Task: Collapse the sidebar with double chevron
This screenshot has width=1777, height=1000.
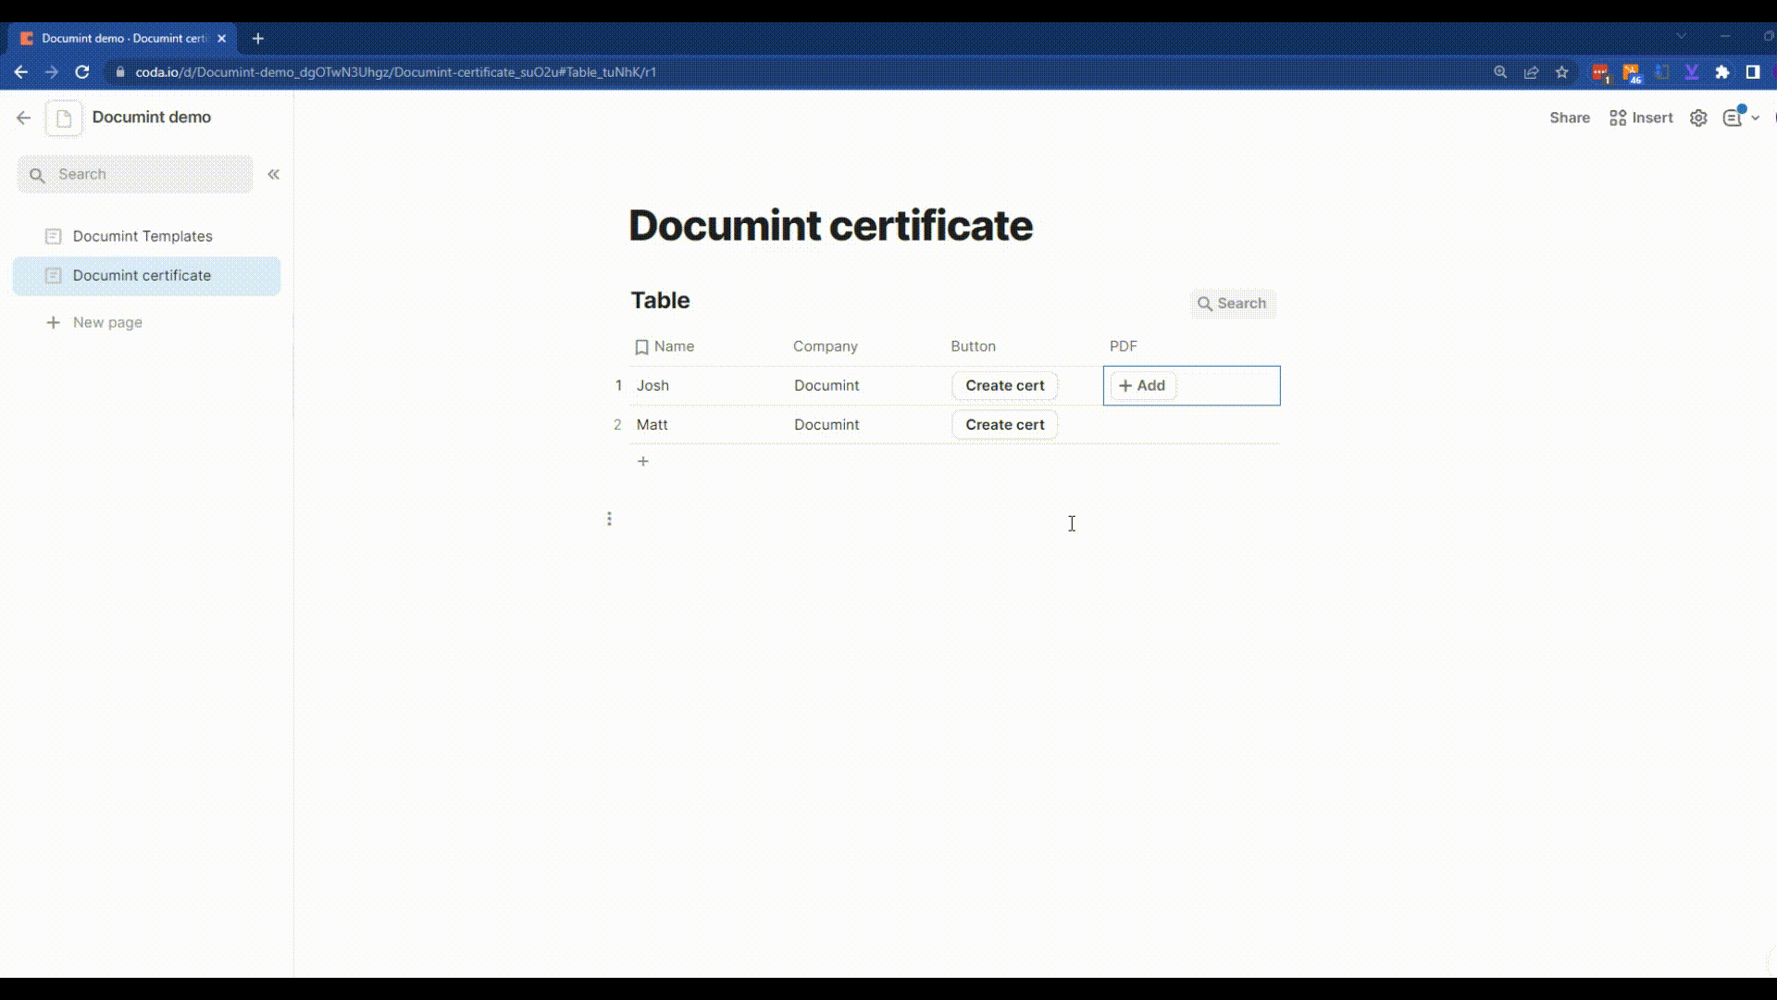Action: (274, 174)
